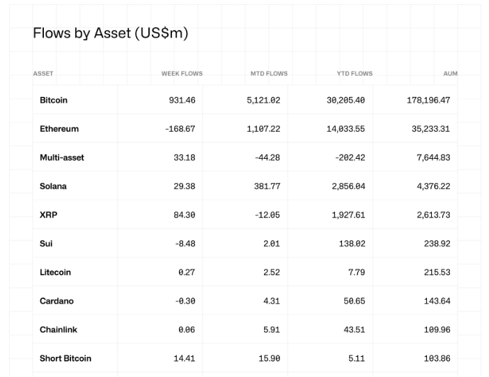Click Sui MTD flows value 2.01

pos(272,244)
